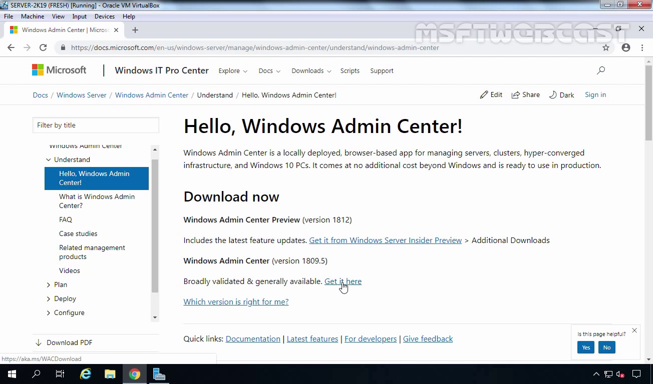The width and height of the screenshot is (653, 384).
Task: Go to the Docs breadcrumb
Action: click(x=41, y=95)
